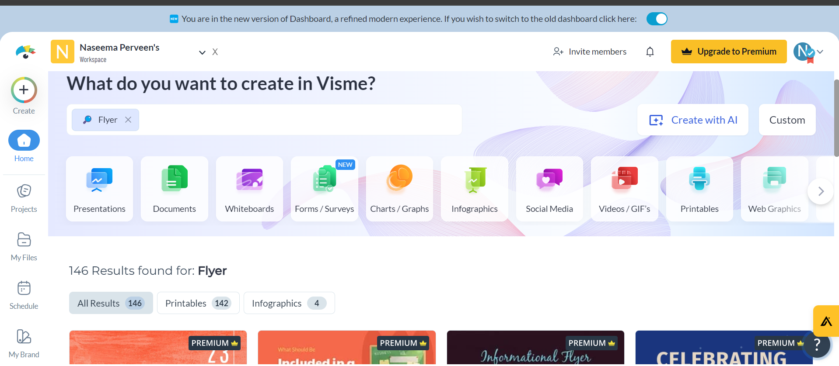Switch to Infographics results tab
This screenshot has width=839, height=366.
[289, 303]
